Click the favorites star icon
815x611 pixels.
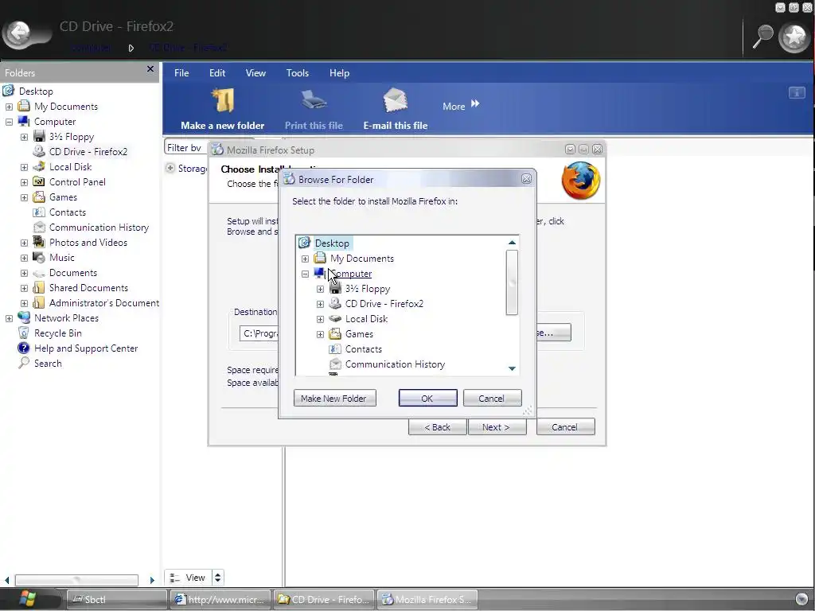click(x=794, y=37)
